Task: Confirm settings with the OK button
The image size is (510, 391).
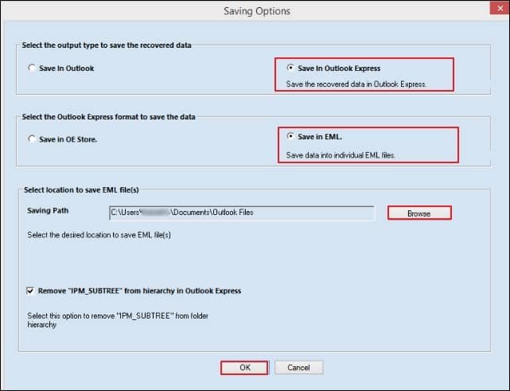Action: 245,368
